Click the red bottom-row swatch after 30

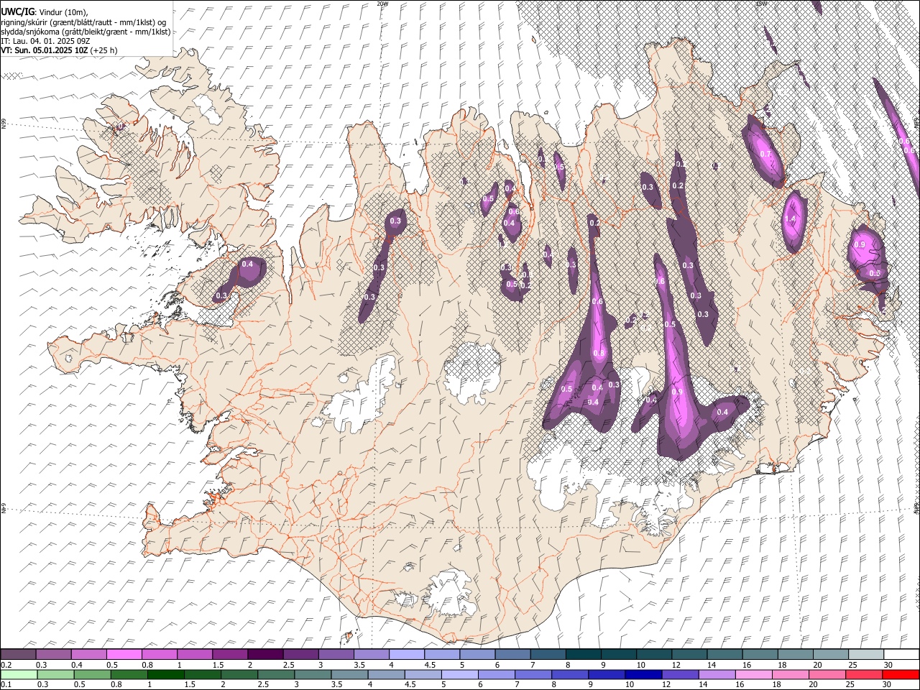[x=899, y=674]
